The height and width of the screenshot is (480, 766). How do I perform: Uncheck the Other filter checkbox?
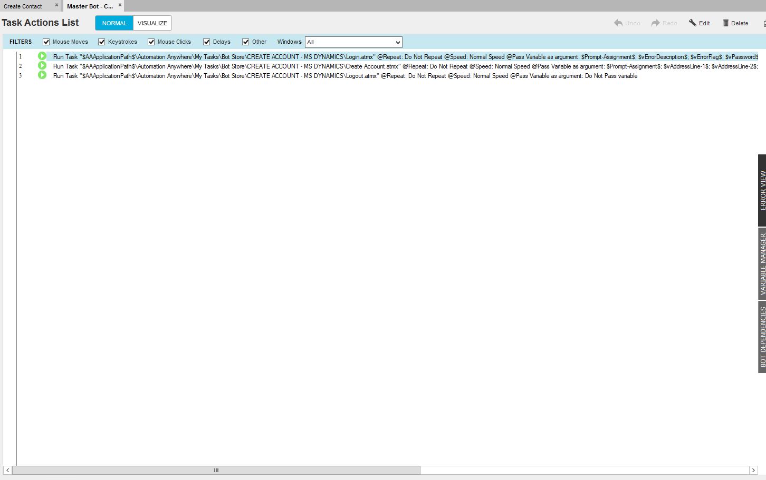point(246,42)
